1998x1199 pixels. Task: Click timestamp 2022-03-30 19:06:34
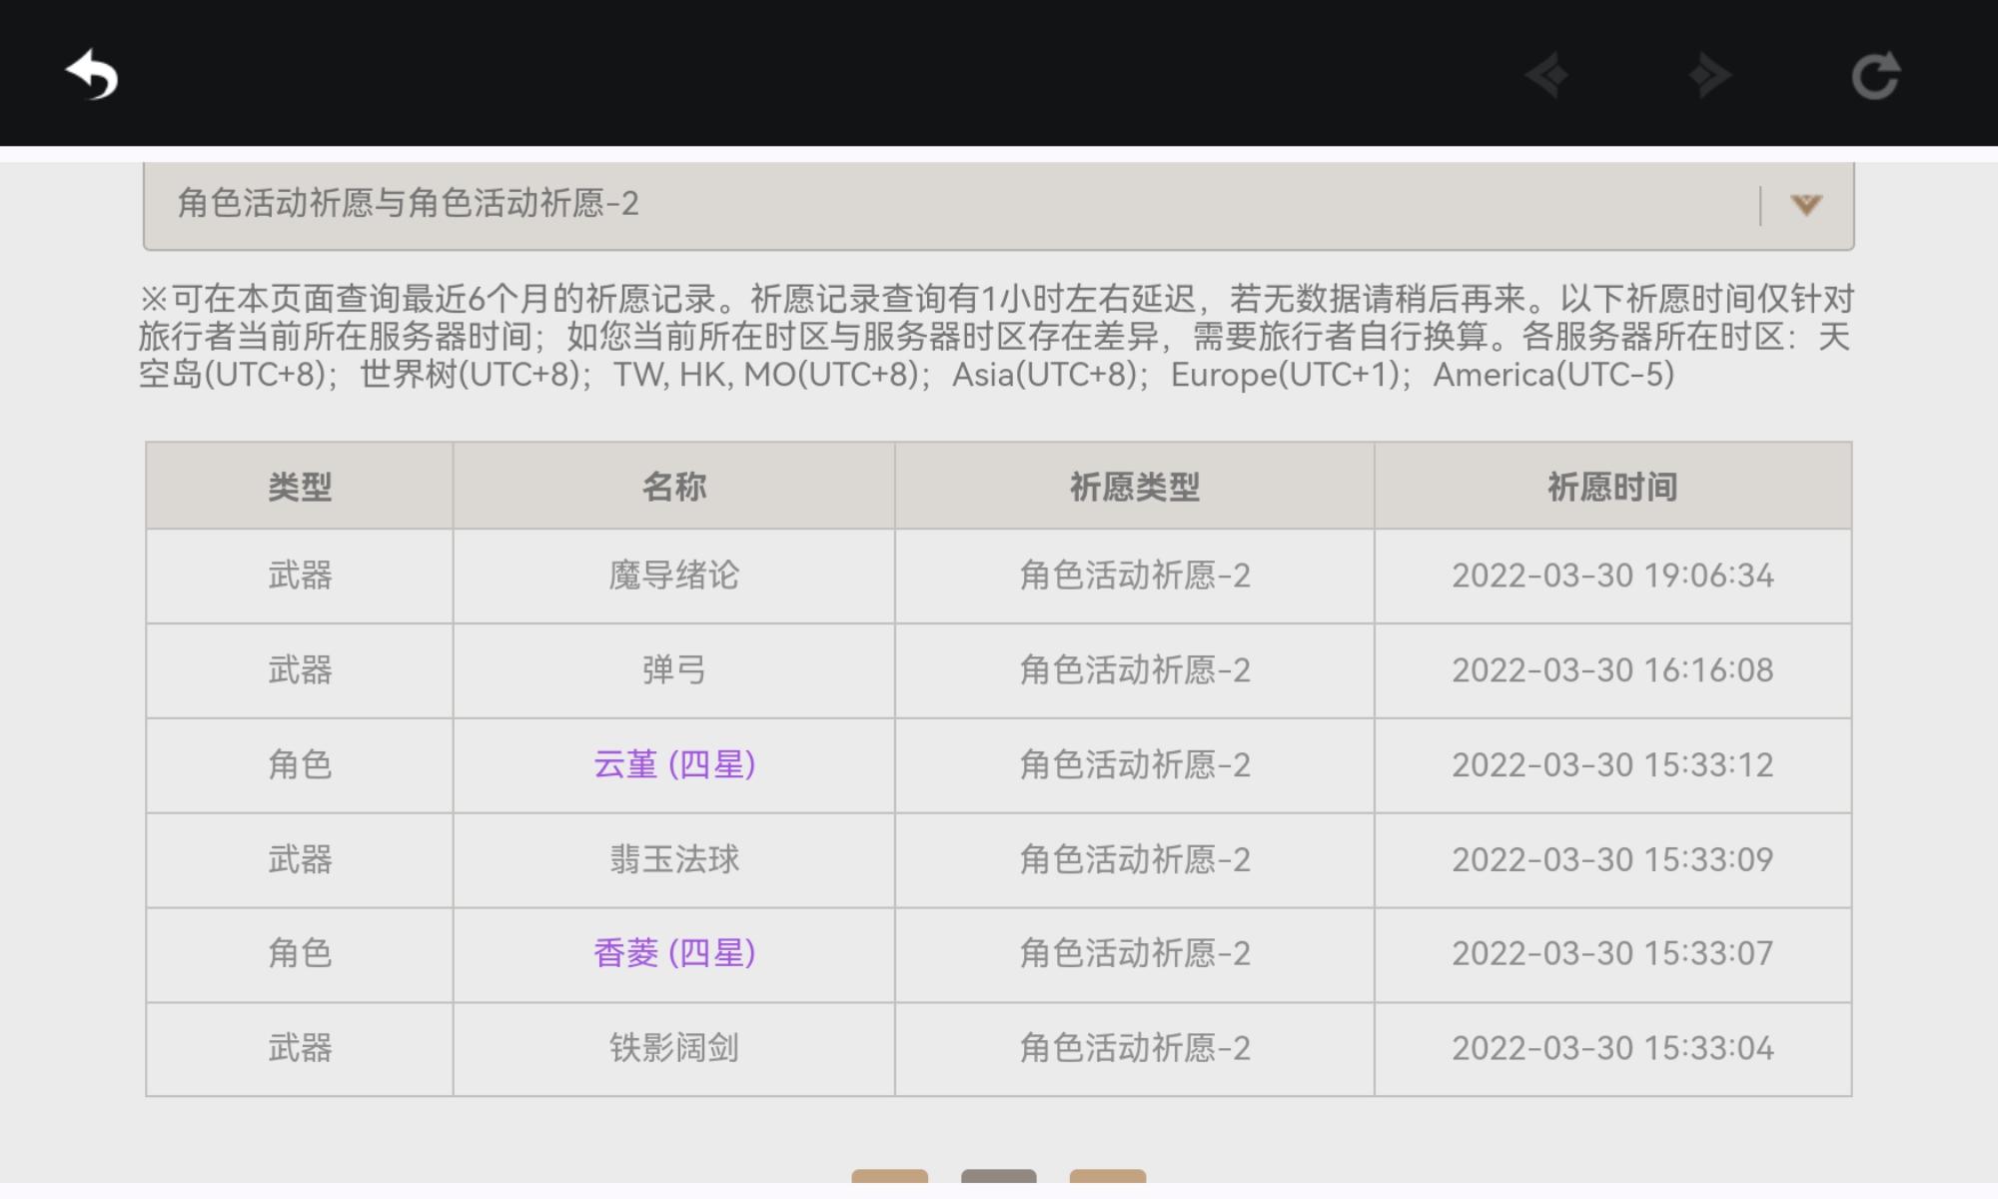click(x=1612, y=576)
